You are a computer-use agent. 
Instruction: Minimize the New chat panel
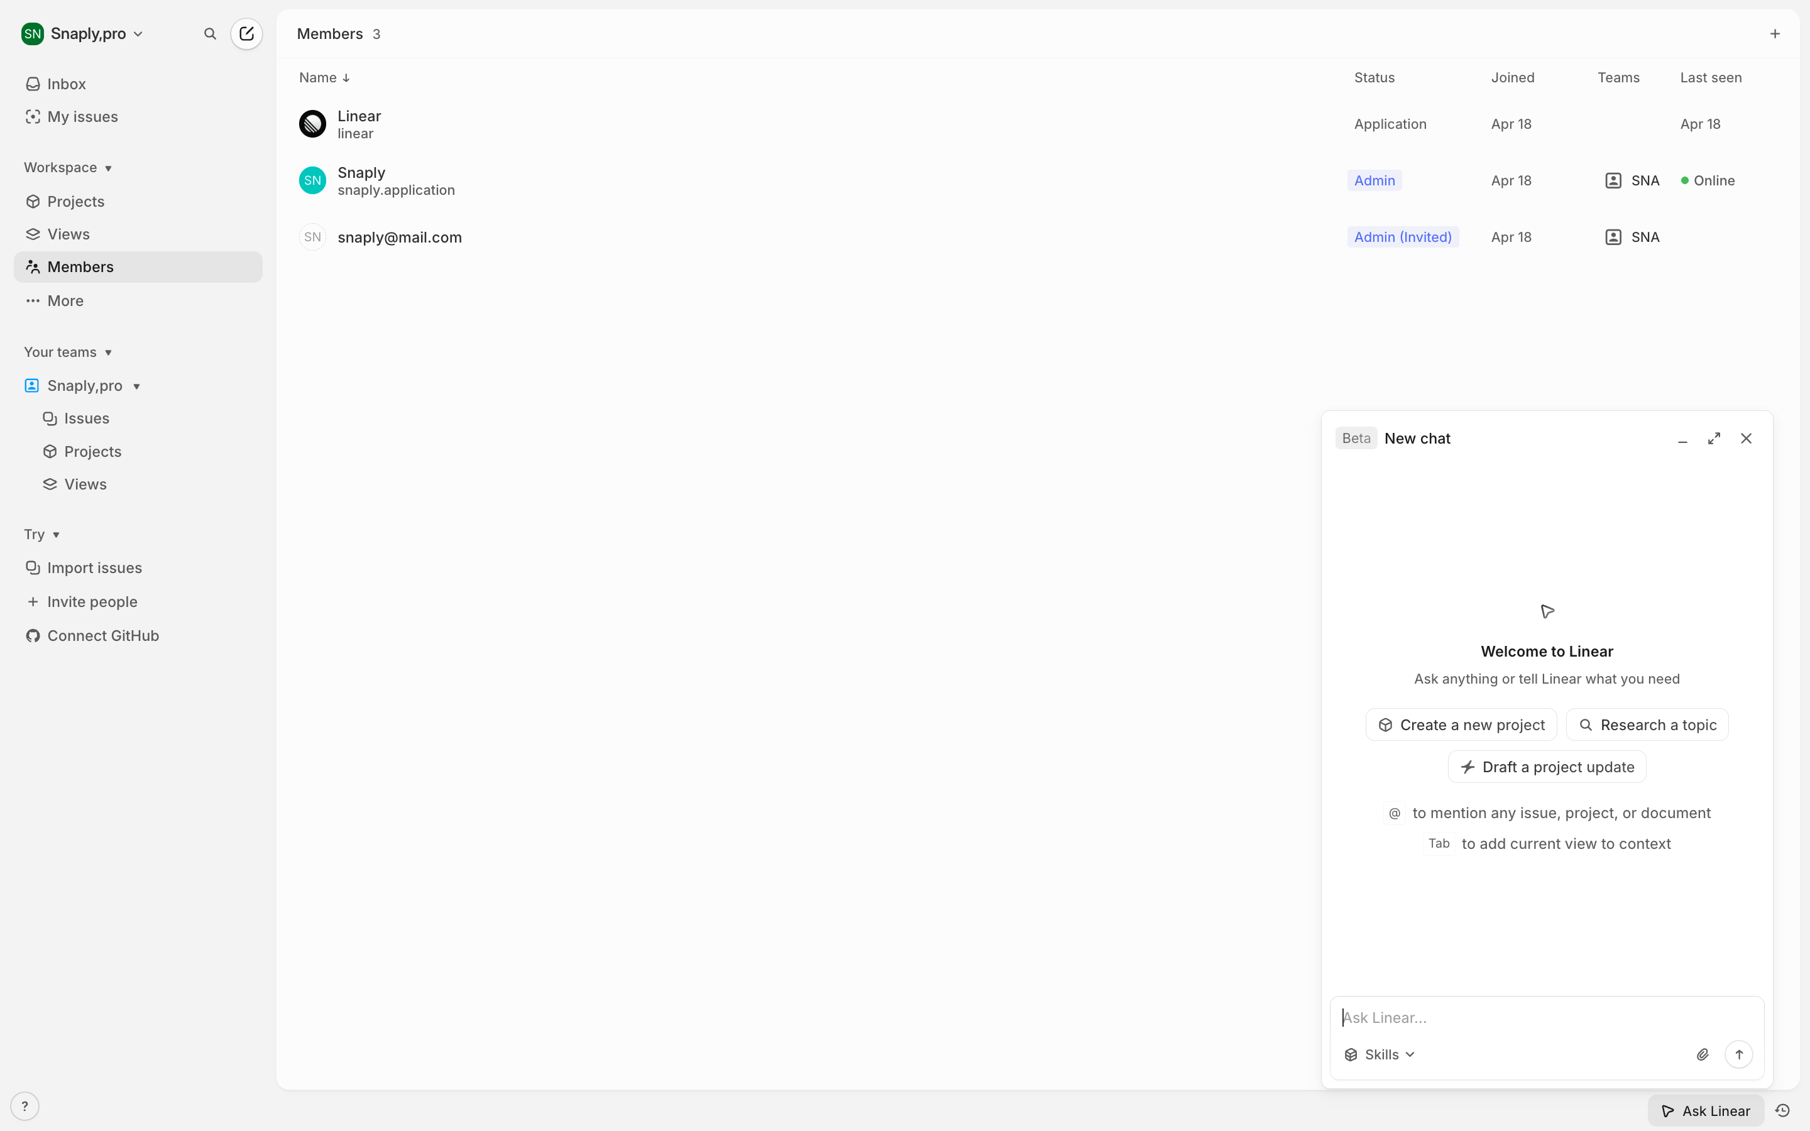[1682, 439]
